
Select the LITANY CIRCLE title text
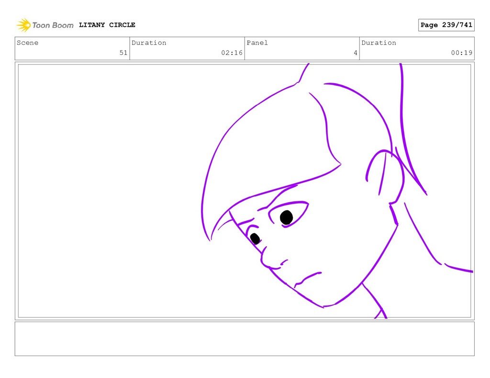point(107,25)
